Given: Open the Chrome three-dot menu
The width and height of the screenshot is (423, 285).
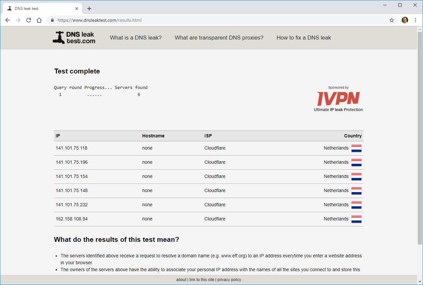Looking at the screenshot, I should pos(415,20).
